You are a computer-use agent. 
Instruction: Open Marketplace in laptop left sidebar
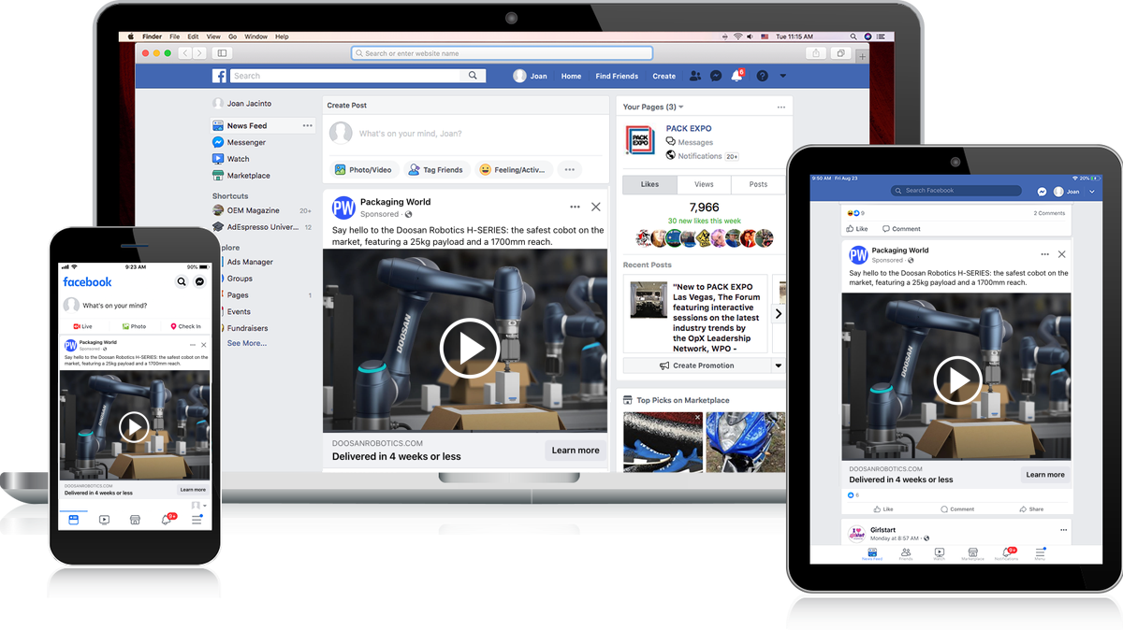click(x=241, y=176)
